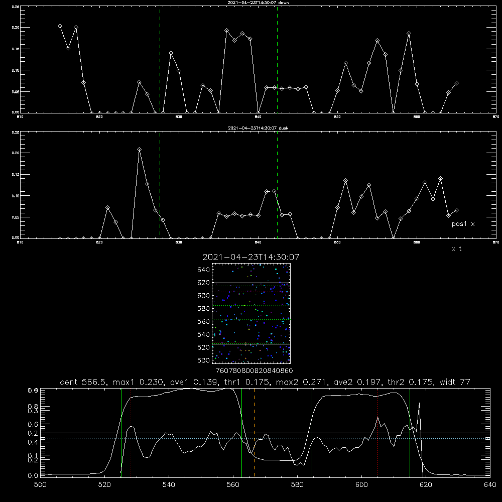Click the upper white horizontal line in the scatter image
The image size is (502, 502).
251,283
